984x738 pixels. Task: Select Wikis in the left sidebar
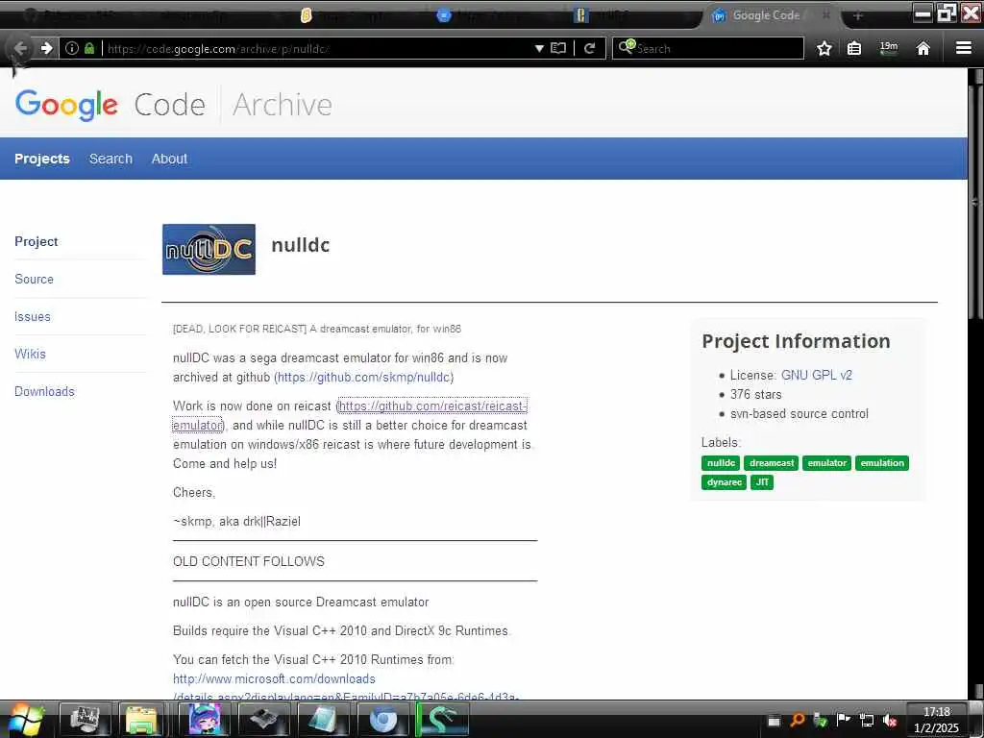pos(30,354)
